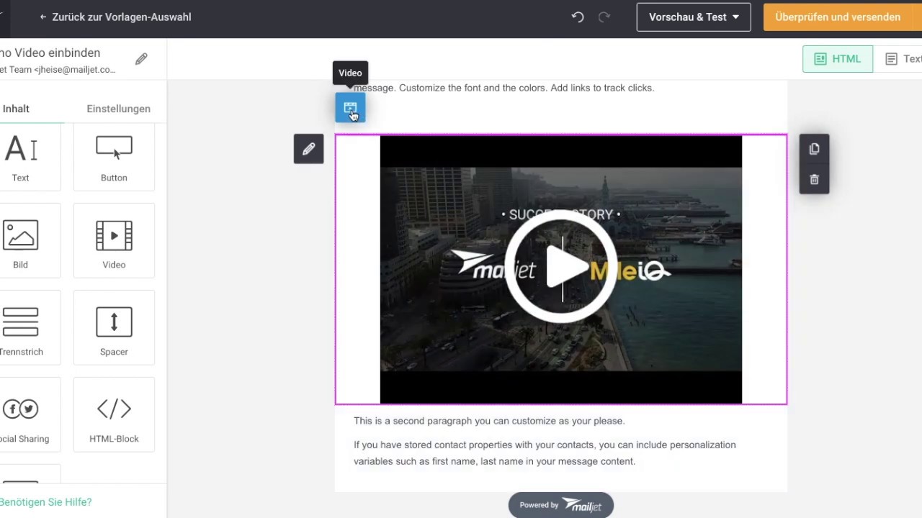Edit campaign name with pencil icon

[141, 59]
